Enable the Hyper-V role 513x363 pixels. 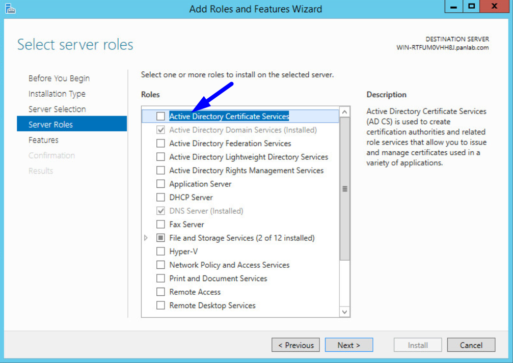coord(160,252)
